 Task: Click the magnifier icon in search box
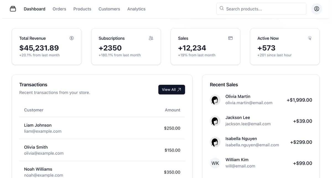tap(222, 8)
